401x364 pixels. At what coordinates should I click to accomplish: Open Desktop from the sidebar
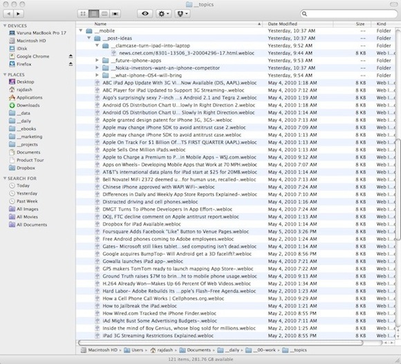[x=21, y=82]
